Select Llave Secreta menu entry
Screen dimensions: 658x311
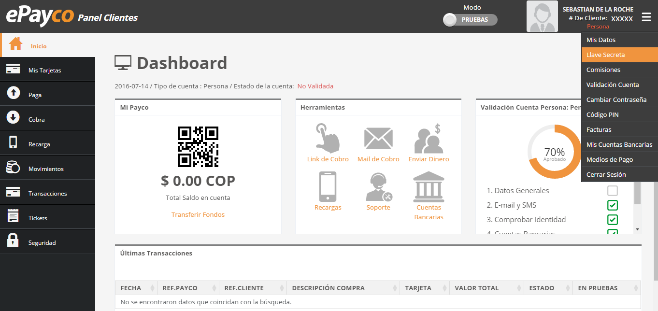(620, 55)
